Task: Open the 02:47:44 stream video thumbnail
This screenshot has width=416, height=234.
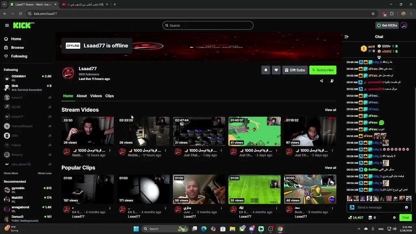Action: [199, 131]
